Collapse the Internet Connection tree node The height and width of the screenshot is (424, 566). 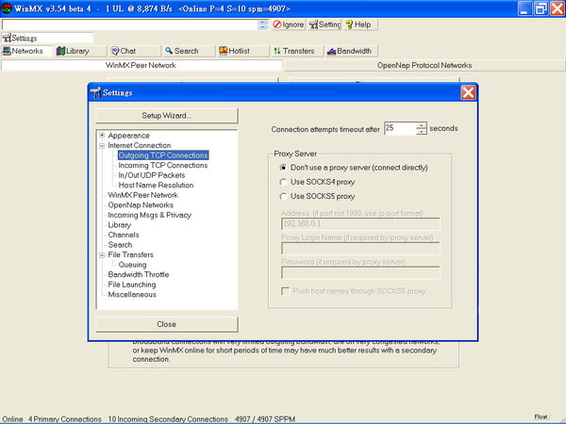pyautogui.click(x=102, y=146)
